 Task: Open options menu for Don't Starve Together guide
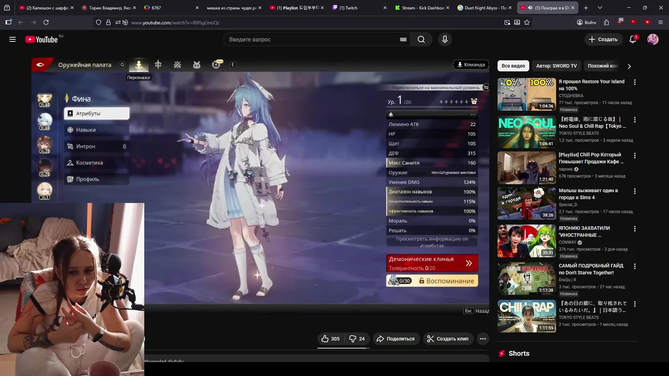635,266
